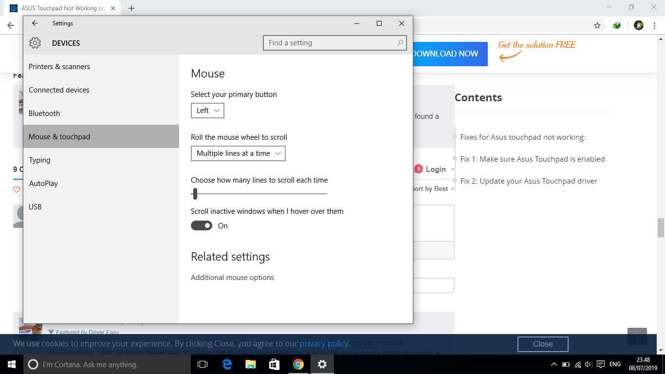Open the Bluetooth settings section

coord(44,113)
